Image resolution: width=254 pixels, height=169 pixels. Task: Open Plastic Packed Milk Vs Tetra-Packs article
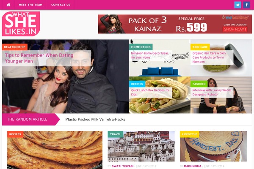coord(95,119)
